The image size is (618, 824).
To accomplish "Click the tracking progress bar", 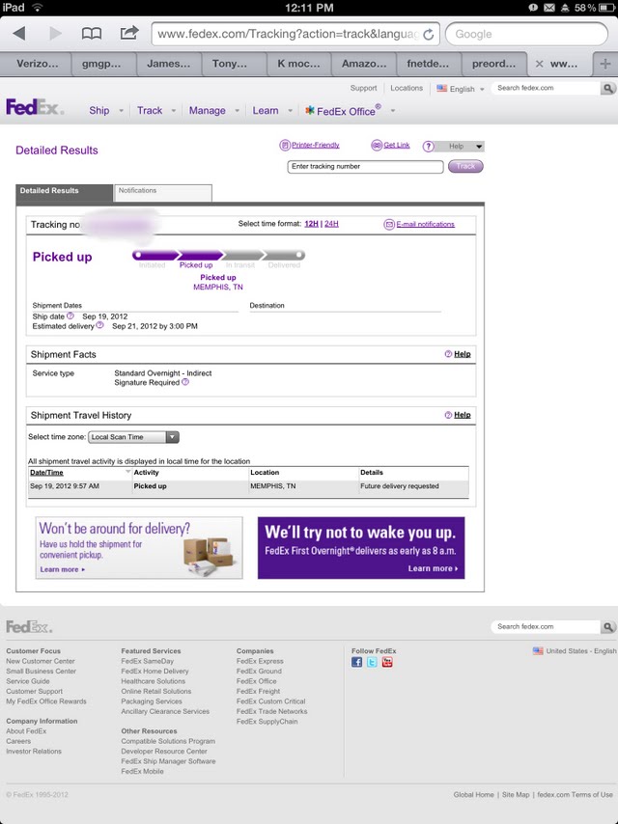I will 218,256.
